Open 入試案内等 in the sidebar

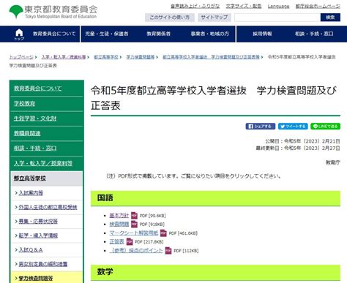[x=31, y=193]
